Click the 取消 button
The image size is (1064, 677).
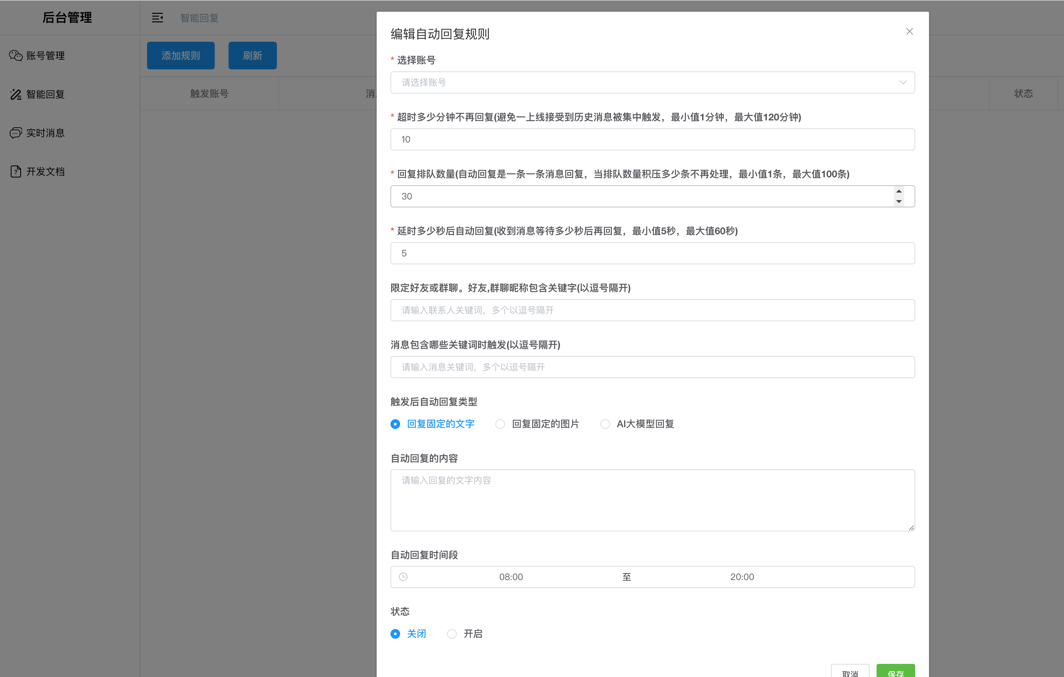tap(850, 671)
